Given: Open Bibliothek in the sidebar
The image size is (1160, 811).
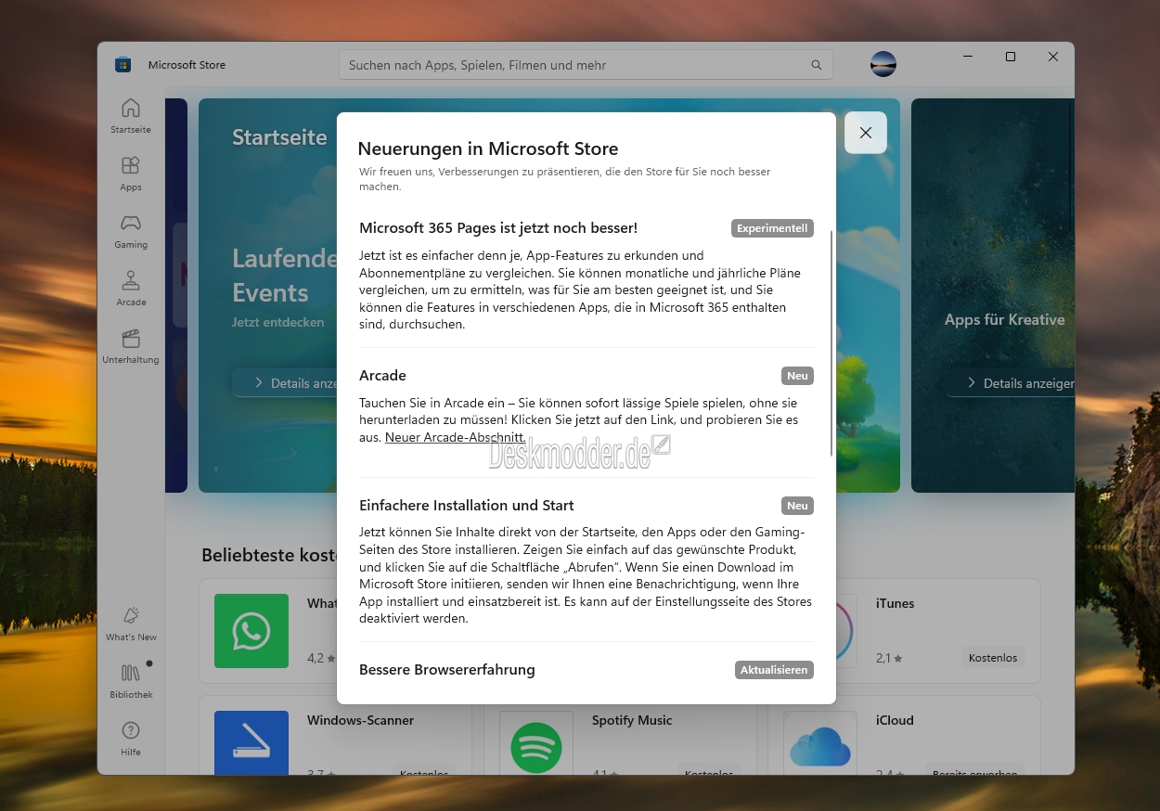Looking at the screenshot, I should click(x=131, y=681).
